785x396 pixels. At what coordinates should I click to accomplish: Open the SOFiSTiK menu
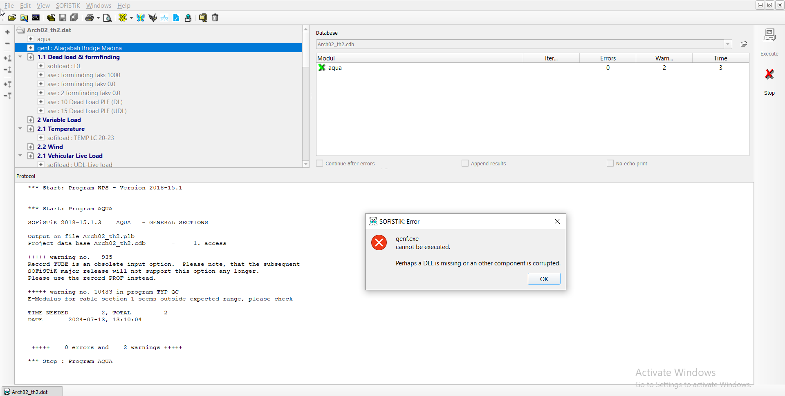[68, 5]
